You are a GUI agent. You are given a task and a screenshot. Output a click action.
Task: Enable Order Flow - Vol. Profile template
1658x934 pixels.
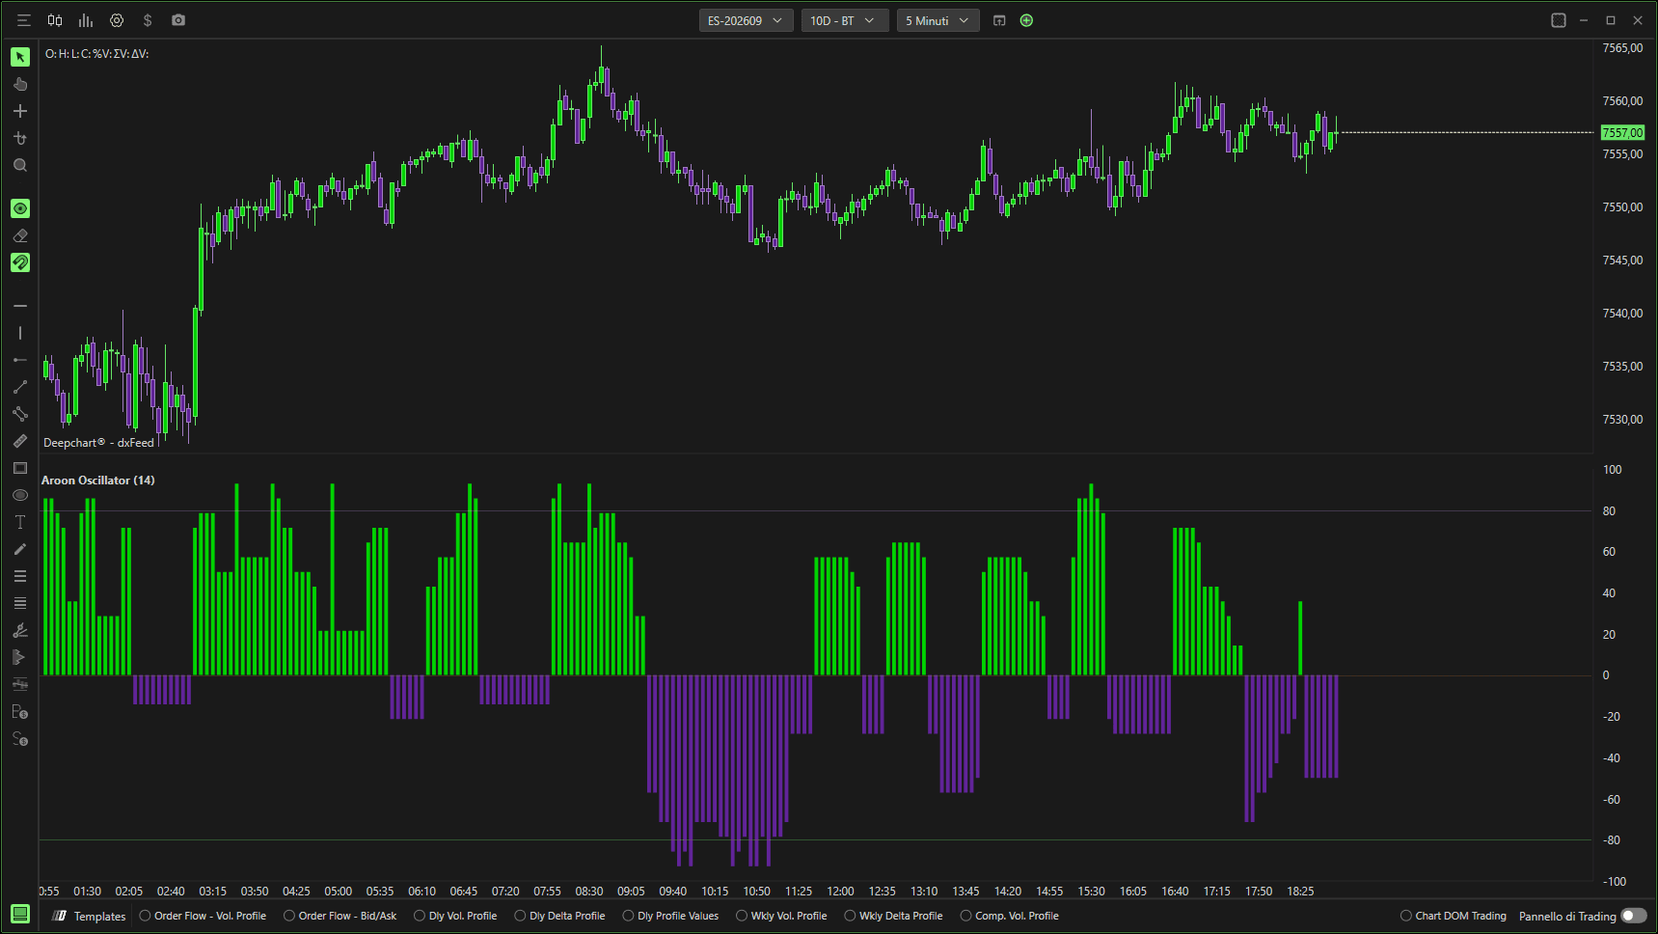pyautogui.click(x=203, y=916)
